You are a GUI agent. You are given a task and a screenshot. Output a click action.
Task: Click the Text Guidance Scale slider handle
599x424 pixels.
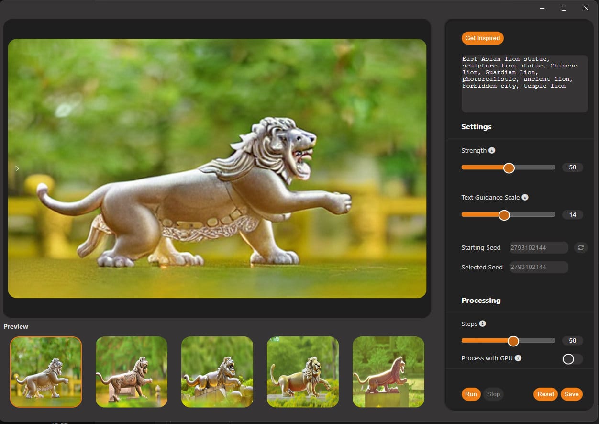tap(504, 215)
